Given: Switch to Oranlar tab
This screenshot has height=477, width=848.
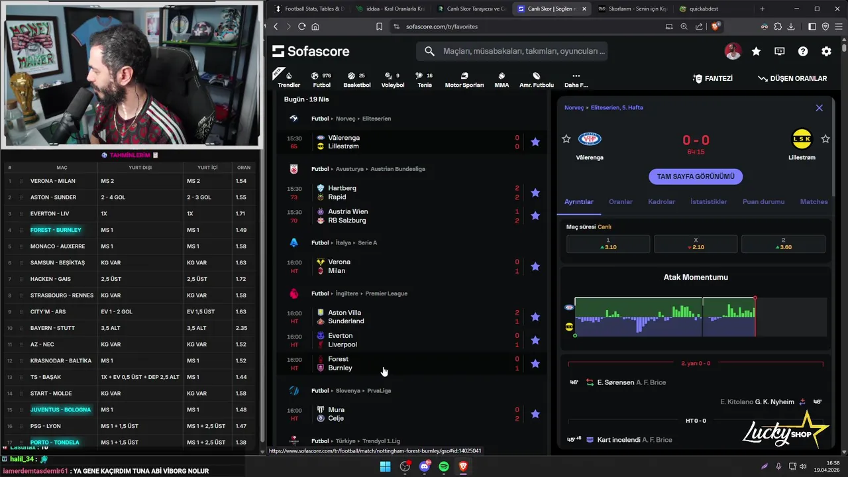Looking at the screenshot, I should point(621,202).
